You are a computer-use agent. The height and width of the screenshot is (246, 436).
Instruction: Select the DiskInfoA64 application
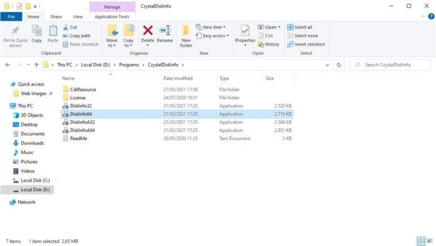pos(177,130)
